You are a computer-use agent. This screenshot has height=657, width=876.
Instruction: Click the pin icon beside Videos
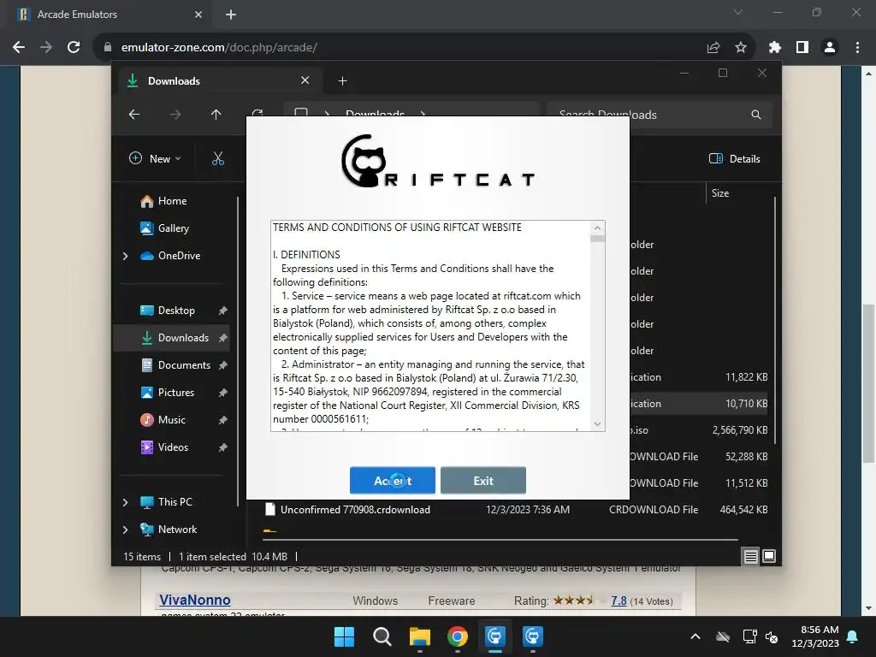223,447
